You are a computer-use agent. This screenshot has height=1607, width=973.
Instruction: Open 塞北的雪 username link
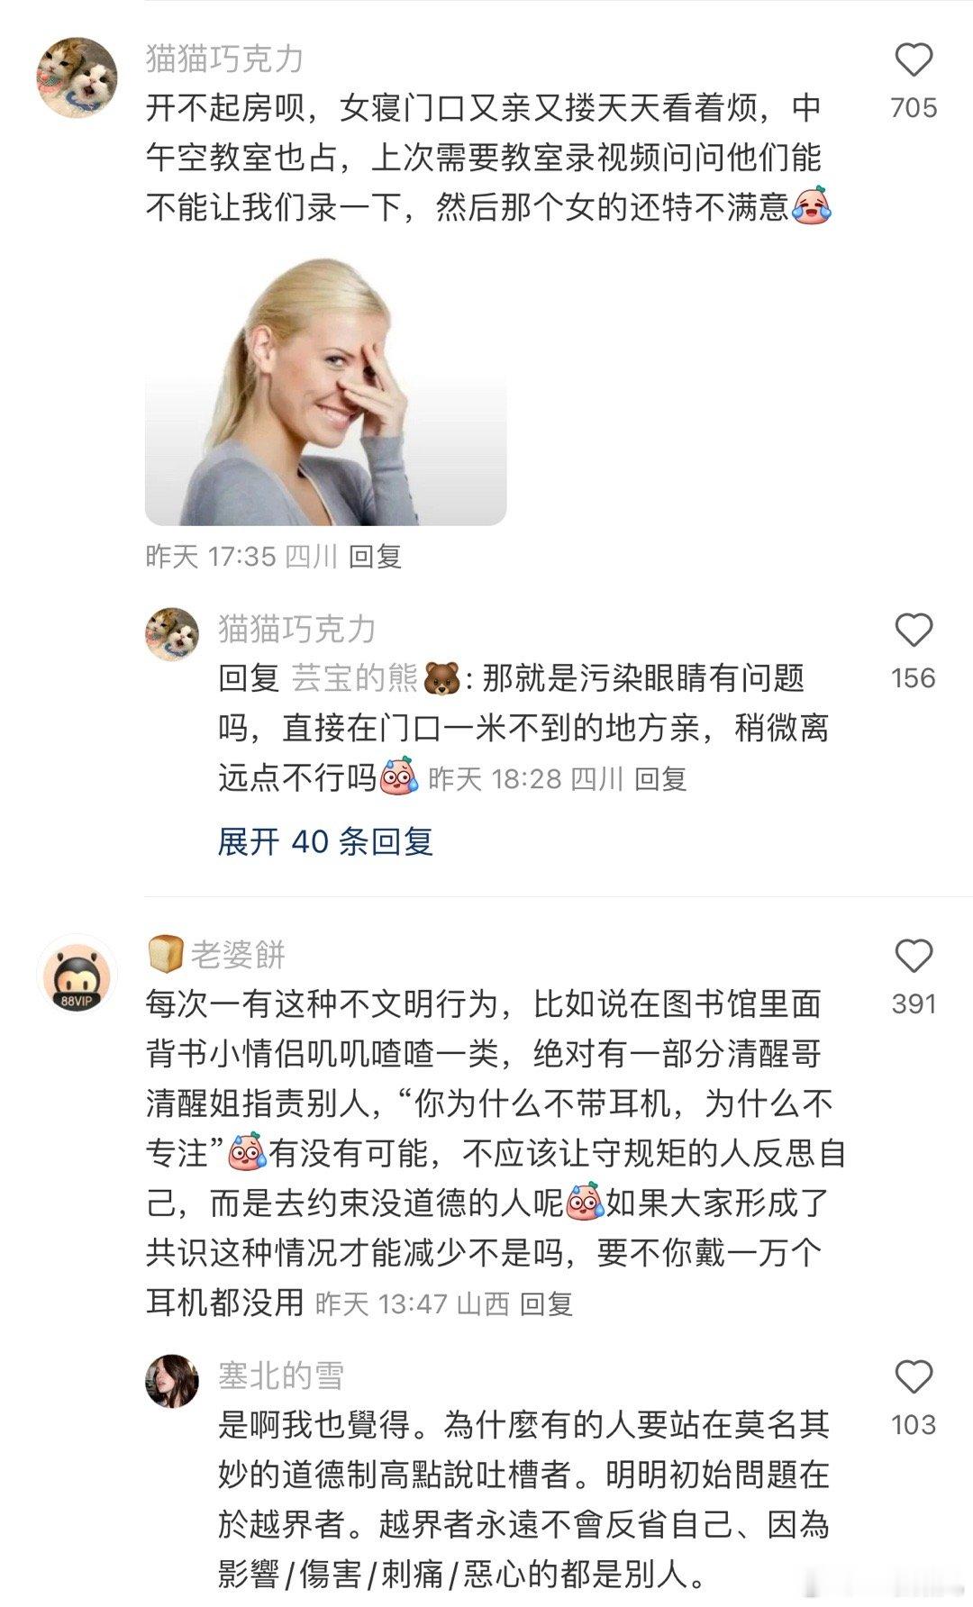[281, 1375]
